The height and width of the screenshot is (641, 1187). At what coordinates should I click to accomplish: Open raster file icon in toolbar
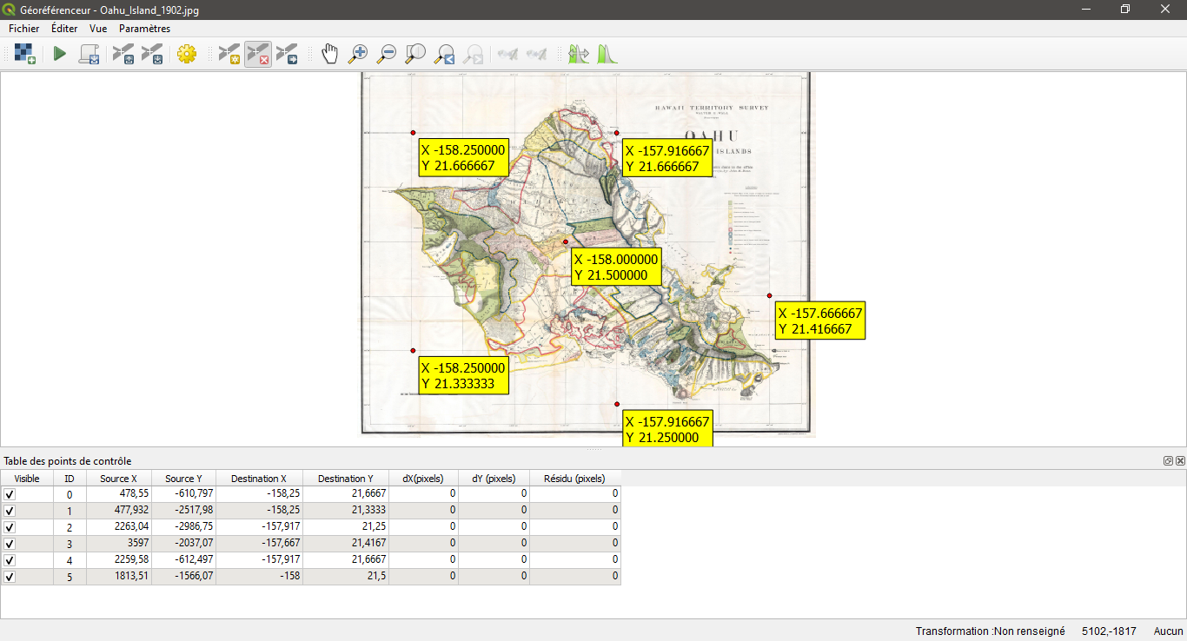point(24,54)
